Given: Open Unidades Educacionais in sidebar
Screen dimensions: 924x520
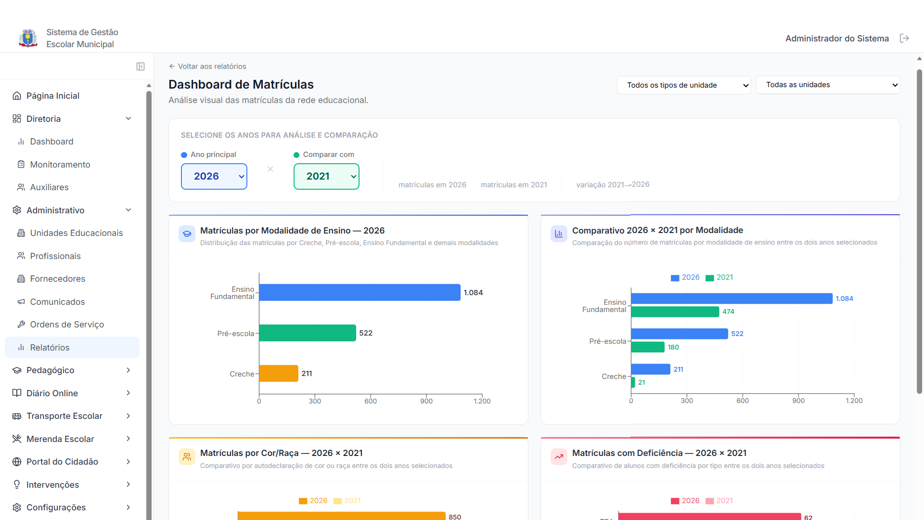Looking at the screenshot, I should point(72,233).
